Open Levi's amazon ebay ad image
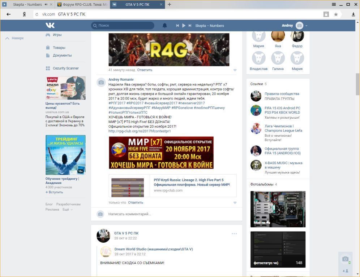The height and width of the screenshot is (277, 360). (x=65, y=88)
